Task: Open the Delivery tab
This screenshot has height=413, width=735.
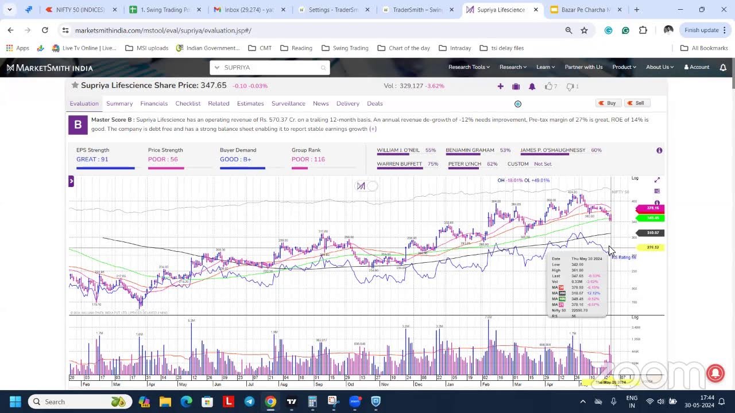Action: tap(347, 104)
